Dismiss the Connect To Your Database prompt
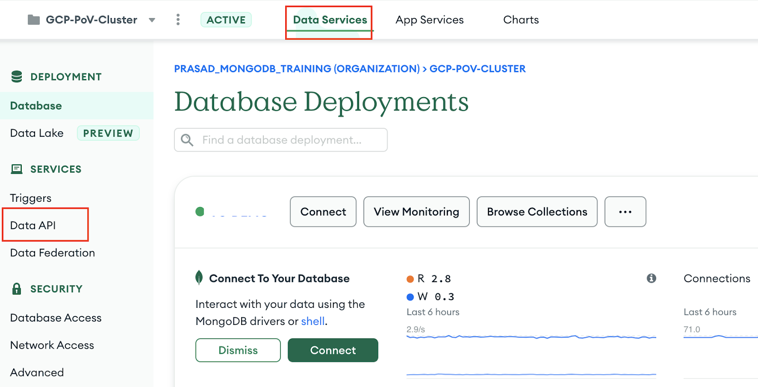758x387 pixels. point(238,350)
